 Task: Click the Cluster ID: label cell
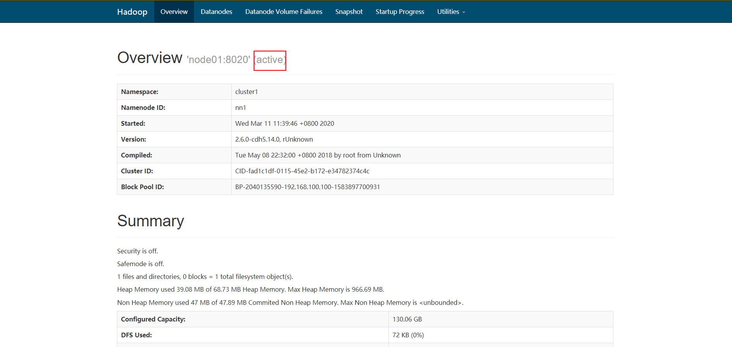(174, 171)
